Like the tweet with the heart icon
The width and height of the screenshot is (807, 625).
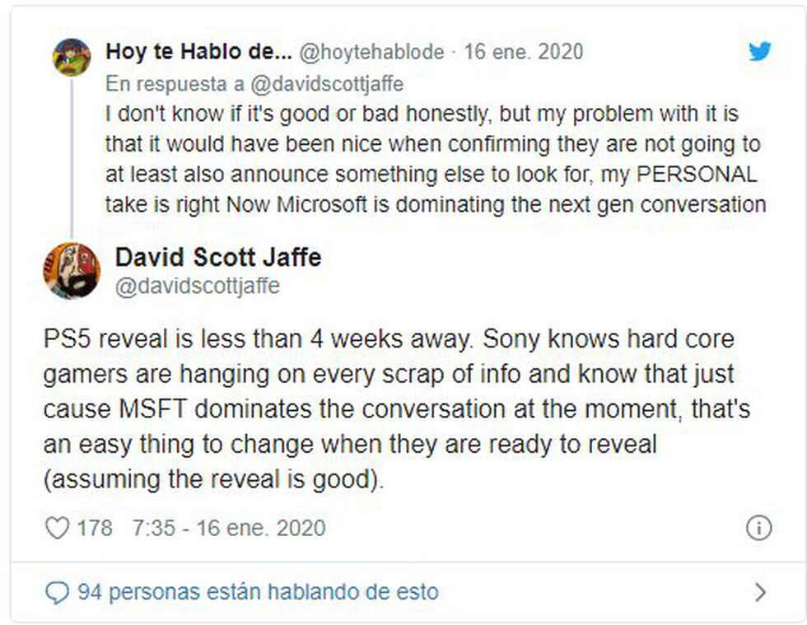(57, 528)
